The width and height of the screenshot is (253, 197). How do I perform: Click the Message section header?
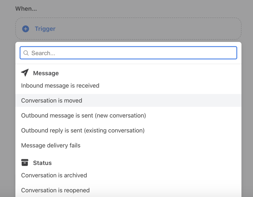[x=46, y=73]
